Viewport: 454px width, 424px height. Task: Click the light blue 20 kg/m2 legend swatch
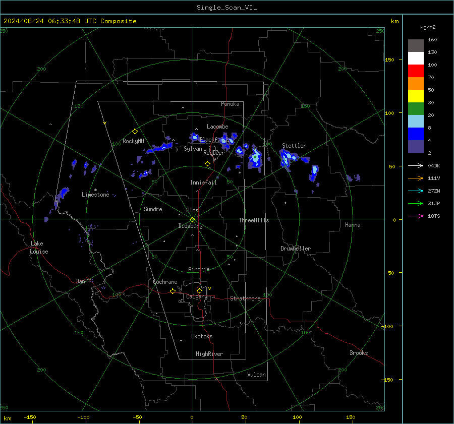coord(416,122)
